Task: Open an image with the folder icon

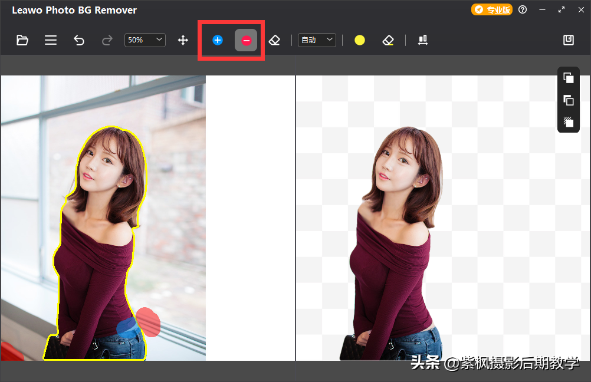Action: tap(22, 40)
